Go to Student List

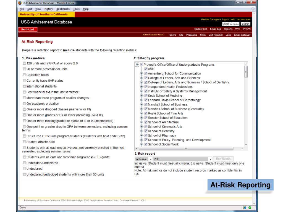201,29
